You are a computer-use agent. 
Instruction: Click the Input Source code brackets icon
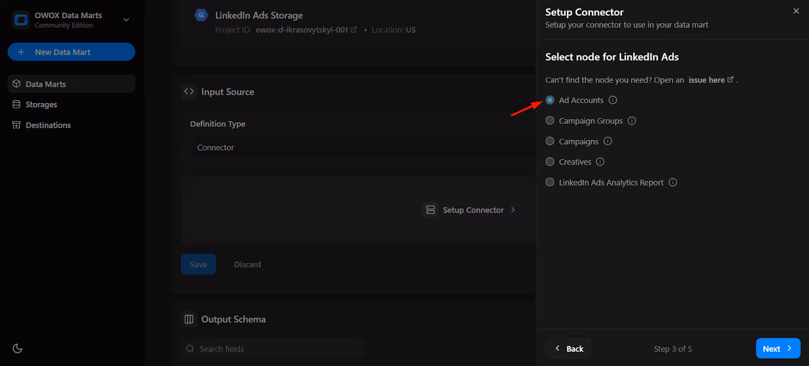coord(189,91)
